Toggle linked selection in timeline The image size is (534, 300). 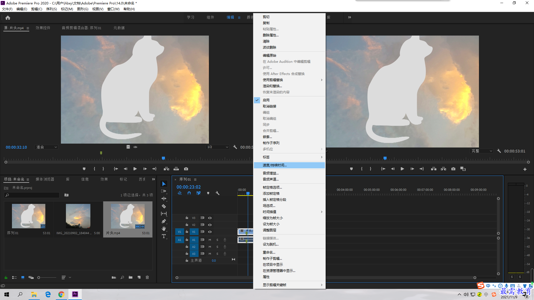click(x=199, y=193)
